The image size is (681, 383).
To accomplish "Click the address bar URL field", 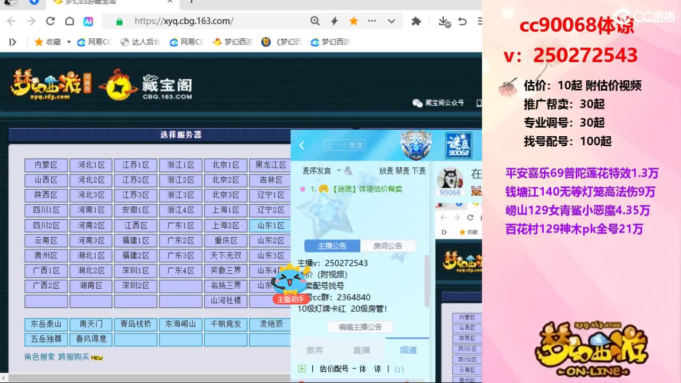I will [x=213, y=21].
